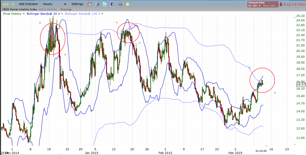Click the date label 17 on time axis
This screenshot has width=306, height=155.
tap(203, 149)
